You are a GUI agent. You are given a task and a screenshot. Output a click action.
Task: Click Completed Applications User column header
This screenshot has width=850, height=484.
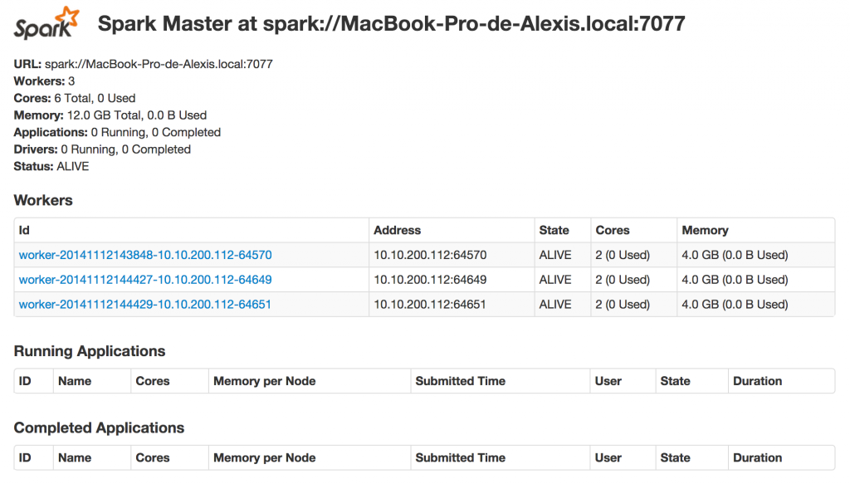[608, 457]
